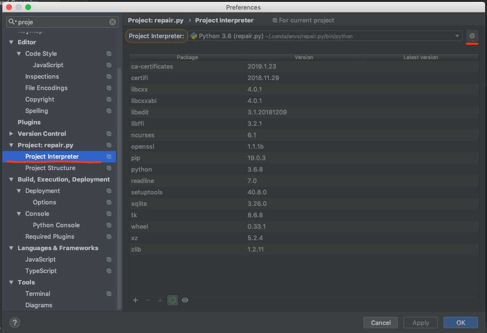Click project-level icon beside Code Style
Image resolution: width=487 pixels, height=333 pixels.
pyautogui.click(x=109, y=54)
